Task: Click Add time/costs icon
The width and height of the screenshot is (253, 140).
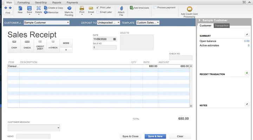Action: [x=131, y=8]
